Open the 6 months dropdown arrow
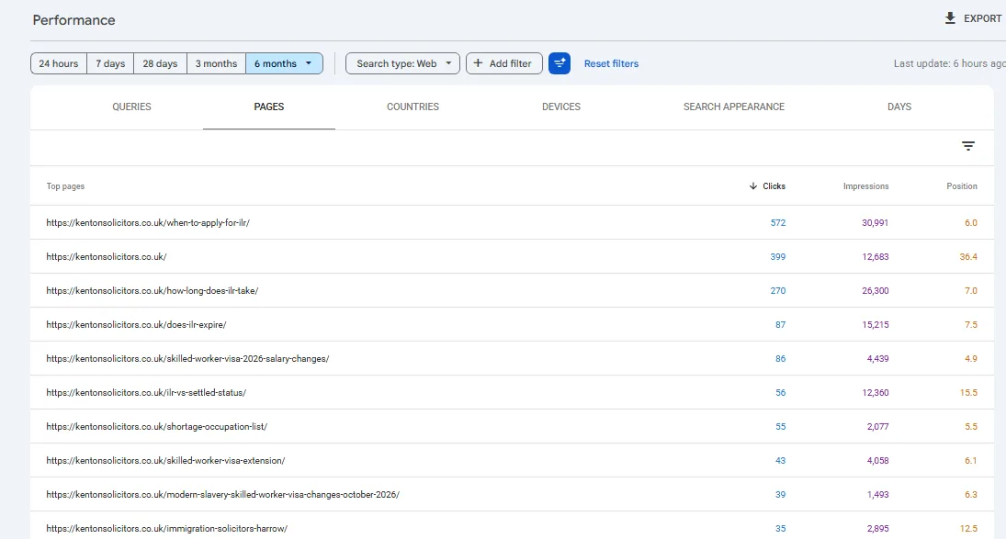The image size is (1006, 539). [309, 63]
